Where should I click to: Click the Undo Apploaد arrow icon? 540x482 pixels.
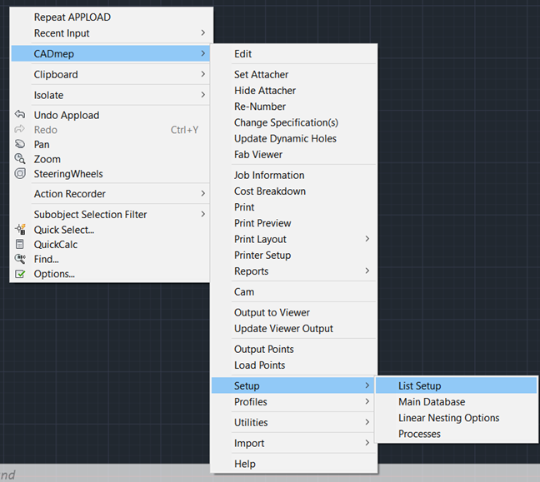tap(20, 114)
